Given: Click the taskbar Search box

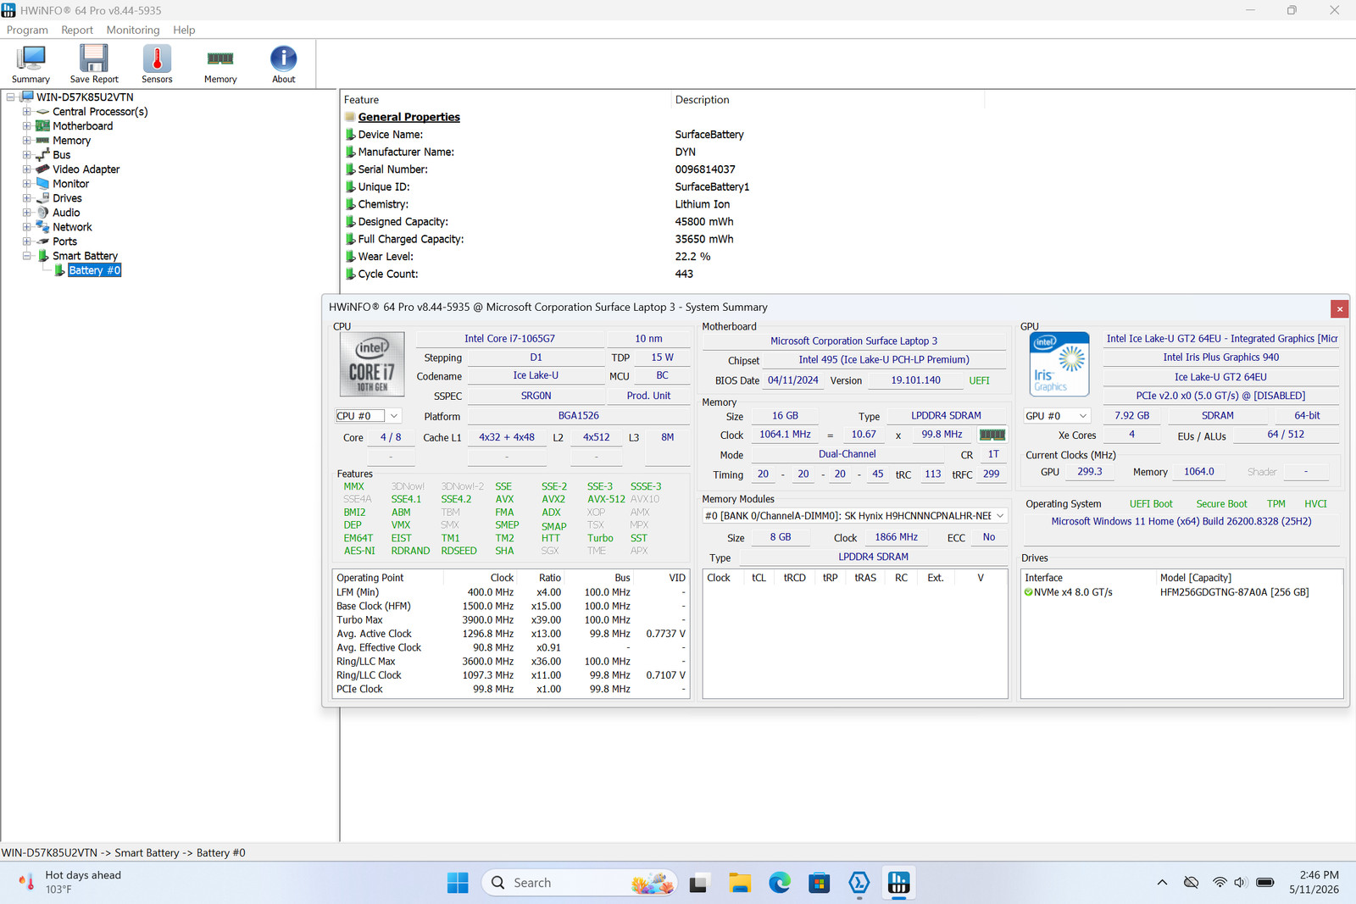Looking at the screenshot, I should [x=580, y=883].
